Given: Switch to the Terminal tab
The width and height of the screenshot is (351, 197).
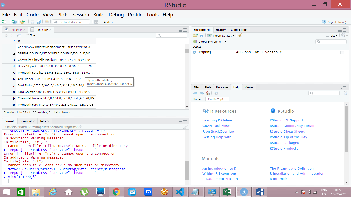Looking at the screenshot, I should (26, 121).
